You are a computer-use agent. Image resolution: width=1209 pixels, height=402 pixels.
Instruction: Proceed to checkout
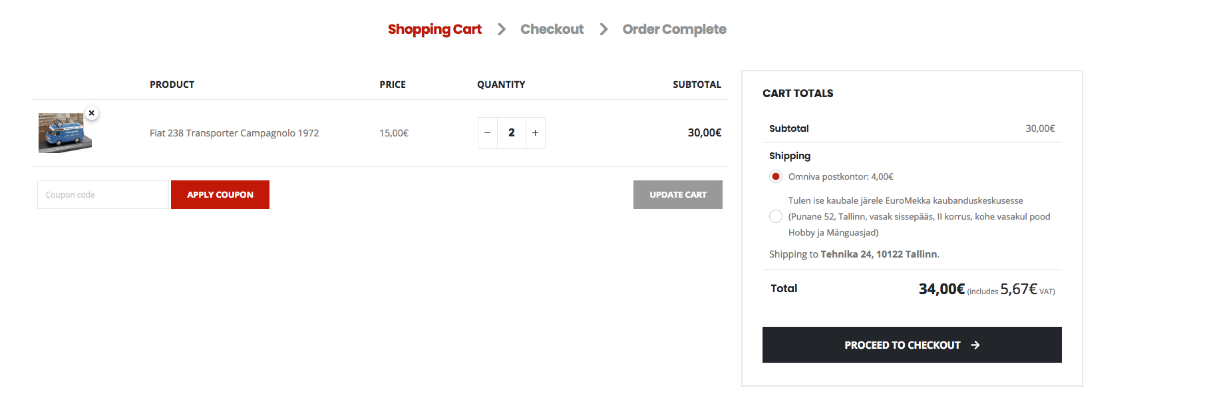pos(912,345)
